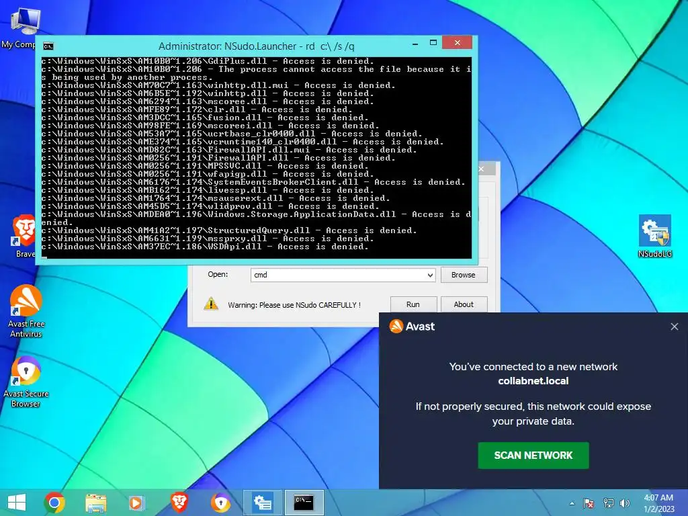Dismiss the Avast network notification
Viewport: 688px width, 516px height.
click(x=675, y=327)
